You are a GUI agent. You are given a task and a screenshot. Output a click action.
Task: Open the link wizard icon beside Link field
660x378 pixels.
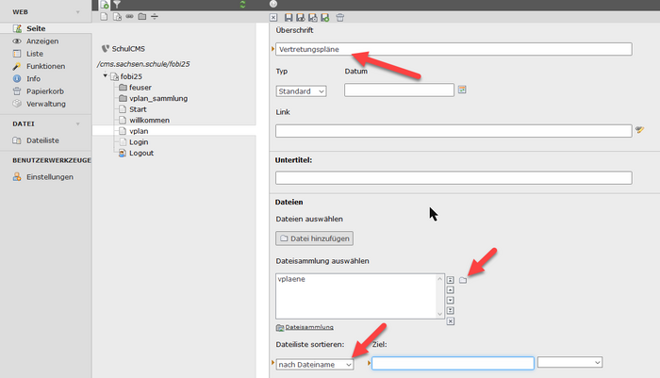[x=639, y=131]
